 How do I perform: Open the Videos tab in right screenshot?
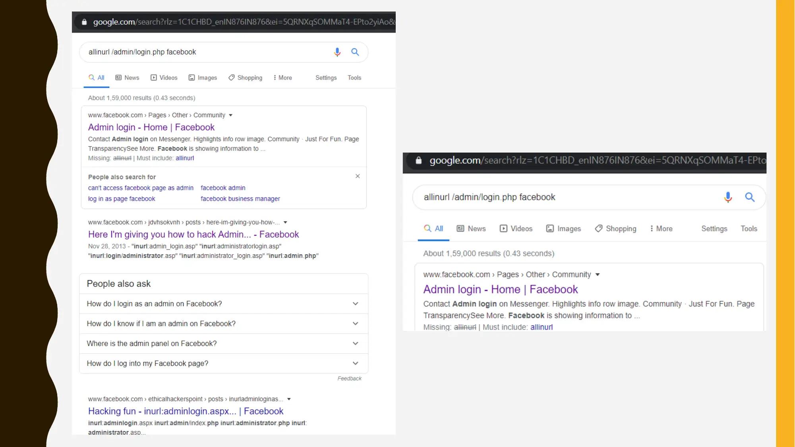click(516, 228)
